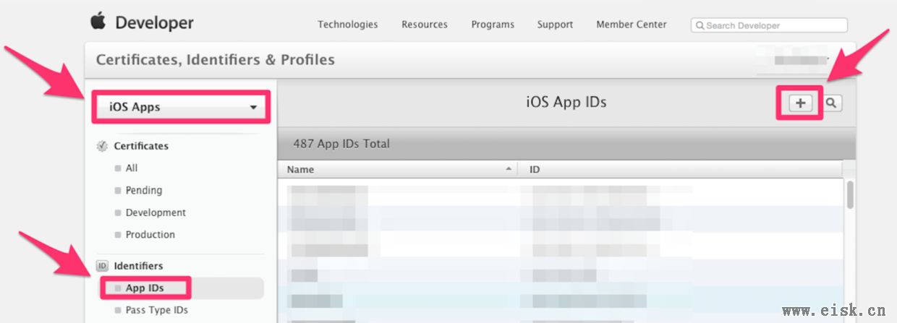Open the Resources menu

coord(425,25)
